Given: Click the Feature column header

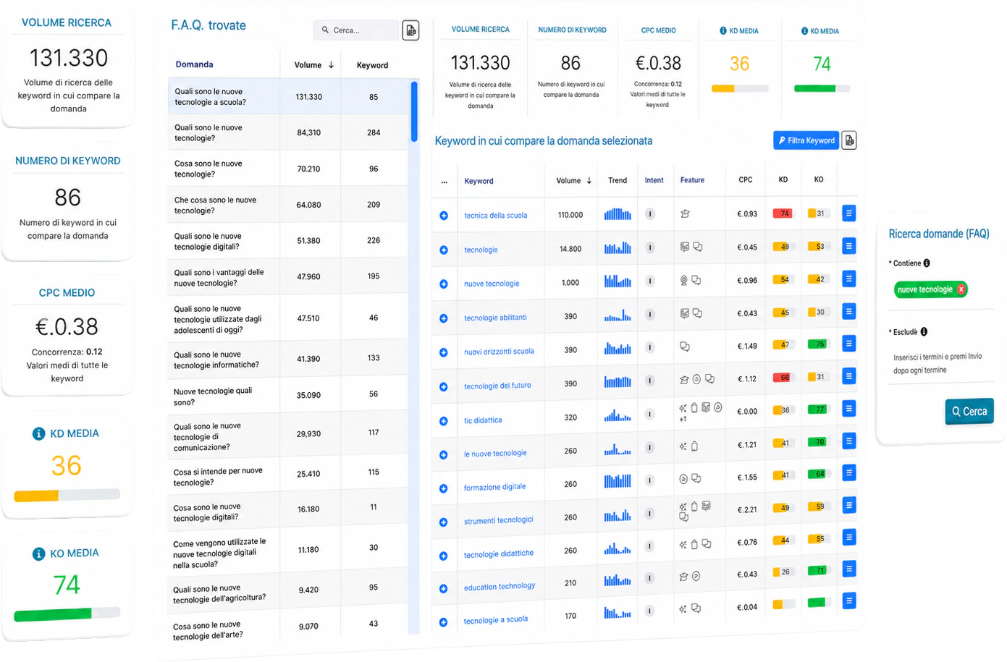Looking at the screenshot, I should pyautogui.click(x=692, y=180).
